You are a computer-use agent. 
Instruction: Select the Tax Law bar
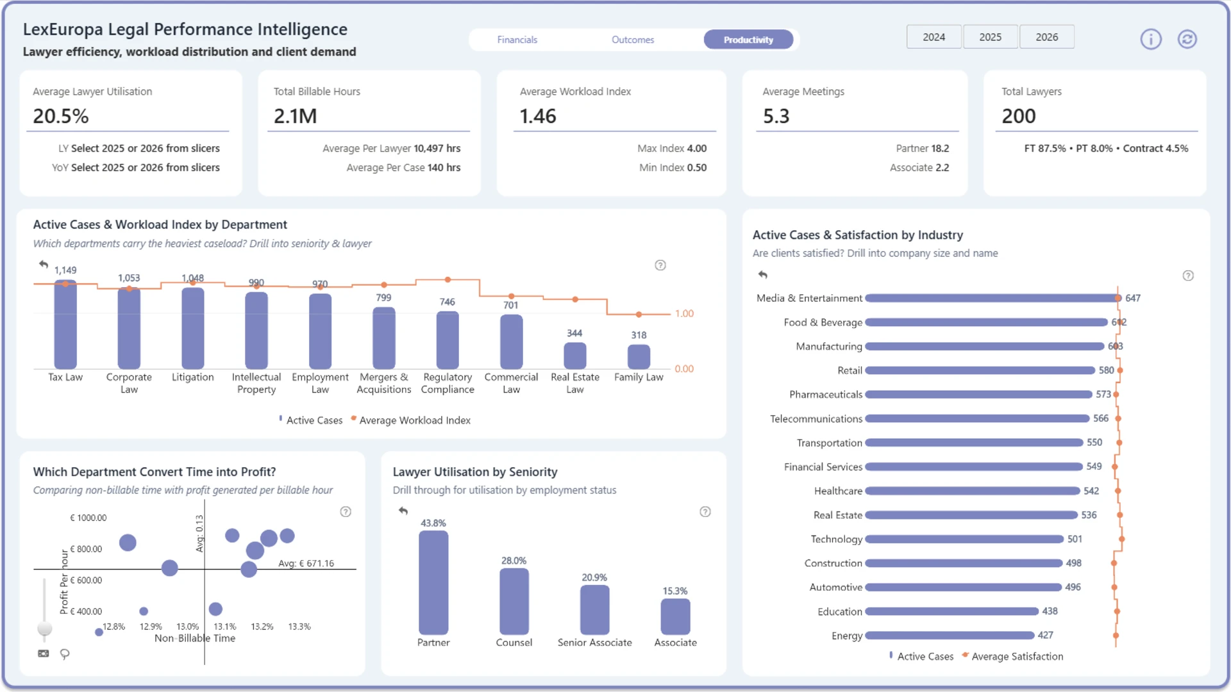(x=65, y=324)
